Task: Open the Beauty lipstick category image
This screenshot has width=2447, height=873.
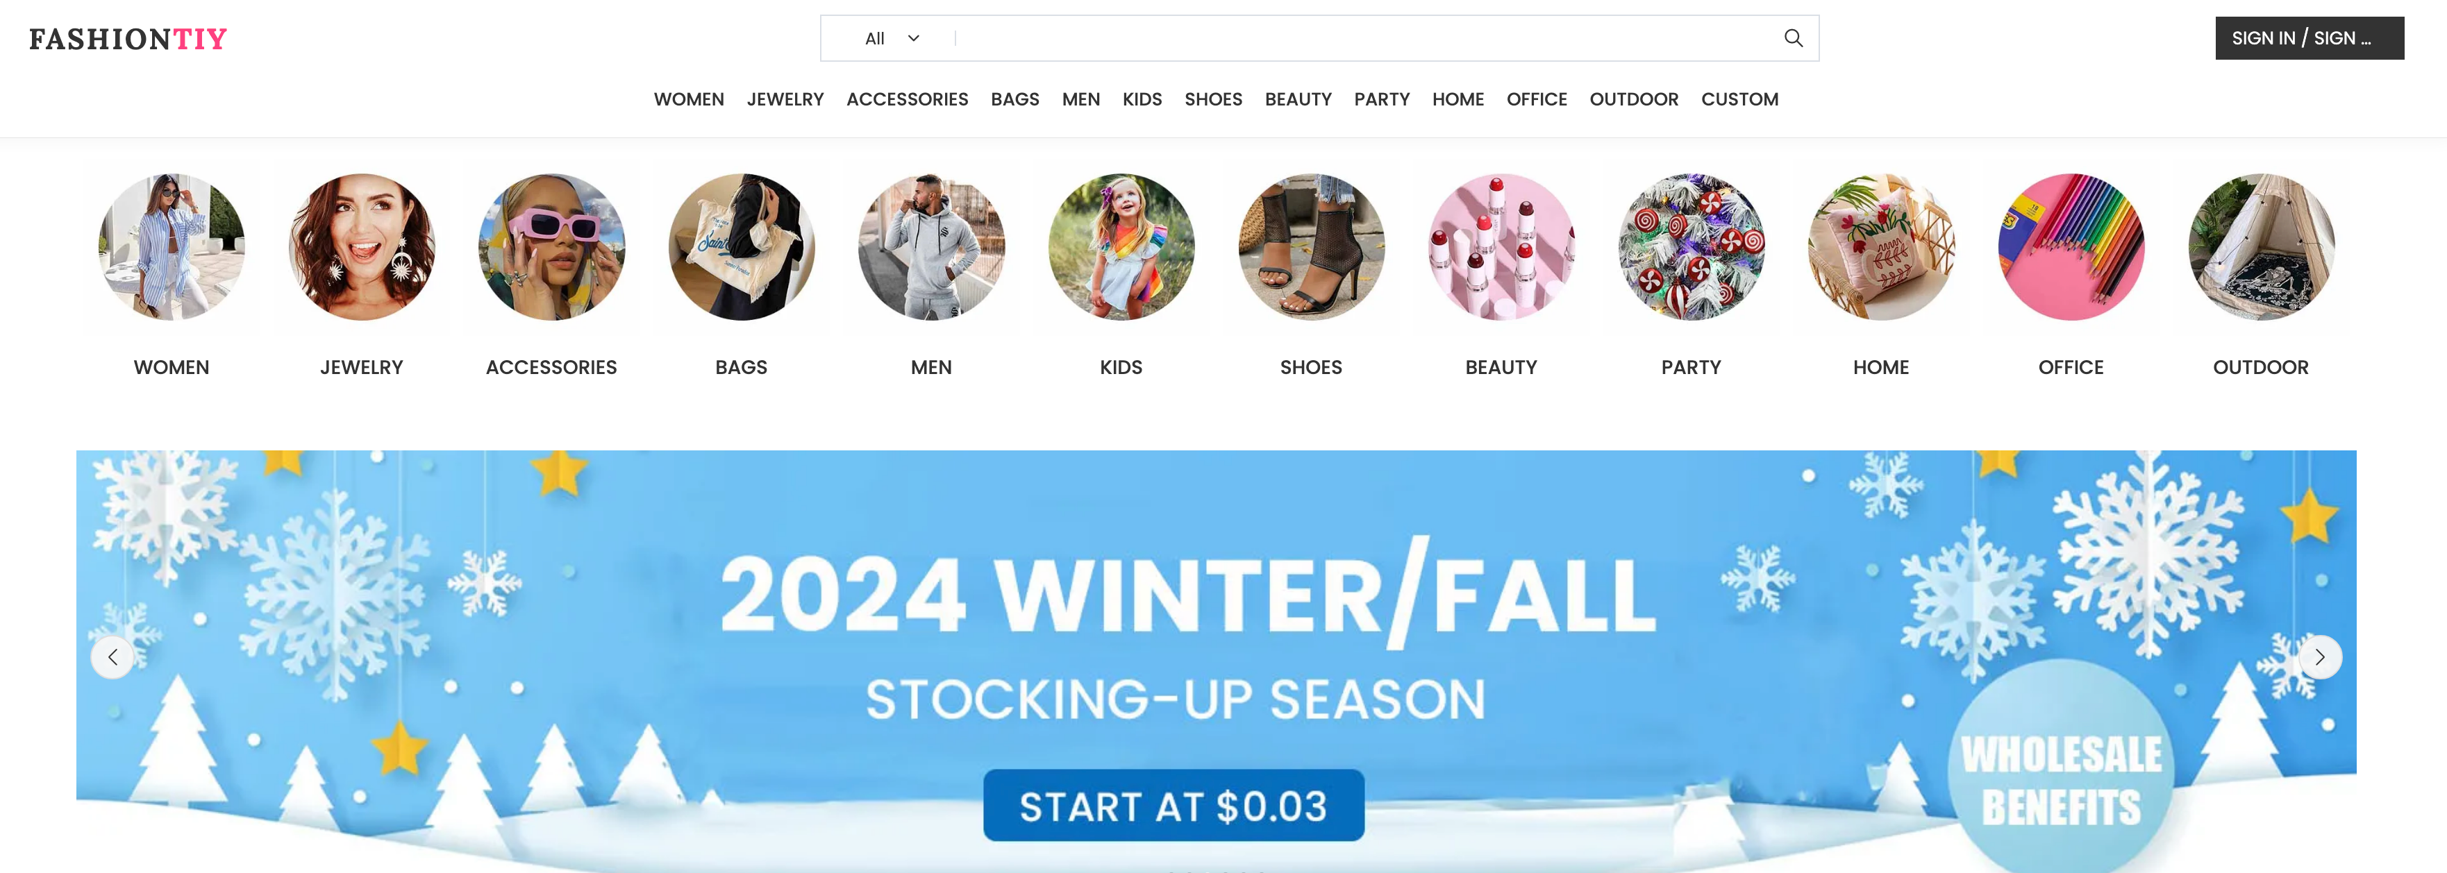Action: coord(1501,247)
